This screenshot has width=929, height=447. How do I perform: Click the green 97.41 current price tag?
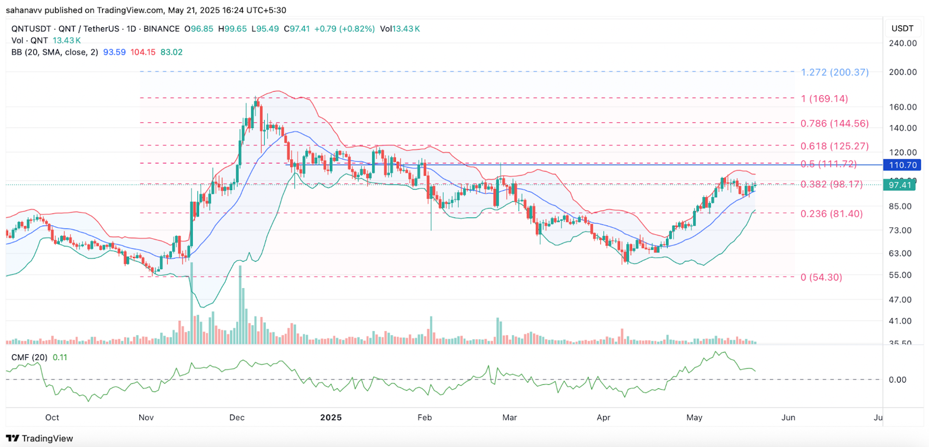tap(899, 185)
